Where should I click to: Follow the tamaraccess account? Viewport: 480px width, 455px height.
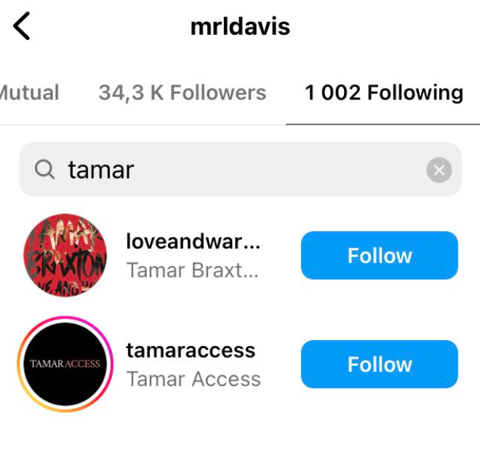tap(380, 364)
